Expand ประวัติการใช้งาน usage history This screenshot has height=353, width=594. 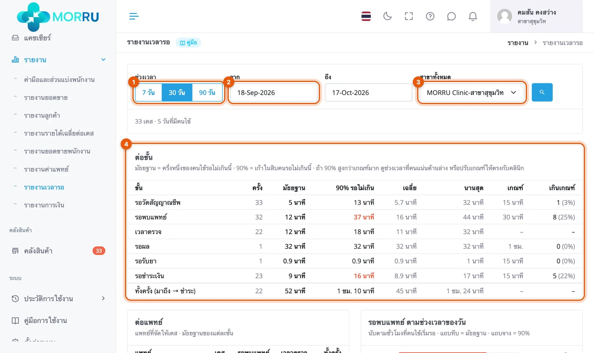58,298
